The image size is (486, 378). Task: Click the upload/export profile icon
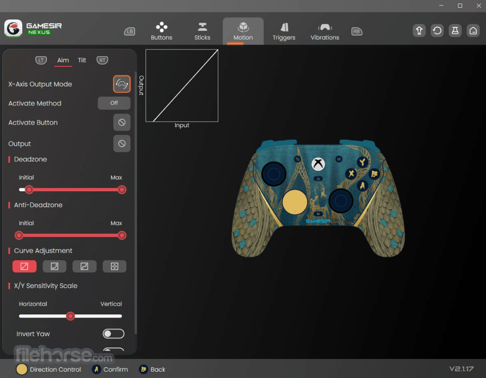point(419,30)
